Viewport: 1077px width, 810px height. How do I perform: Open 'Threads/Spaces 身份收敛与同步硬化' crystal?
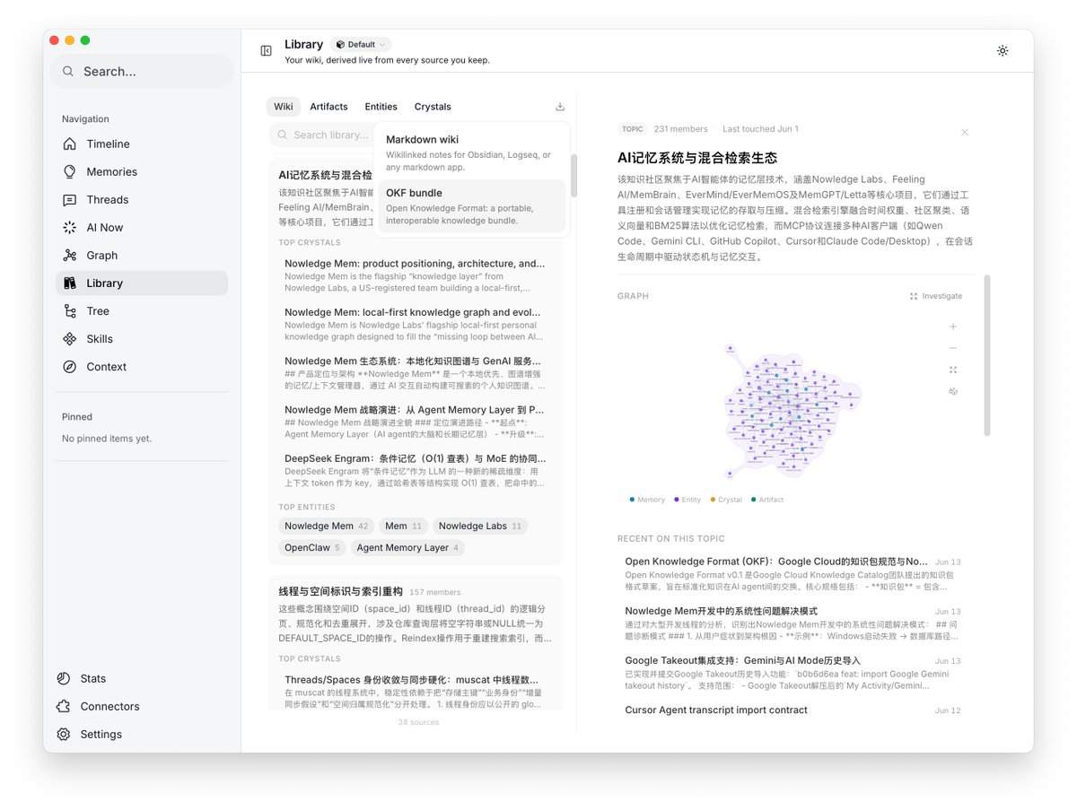point(415,690)
